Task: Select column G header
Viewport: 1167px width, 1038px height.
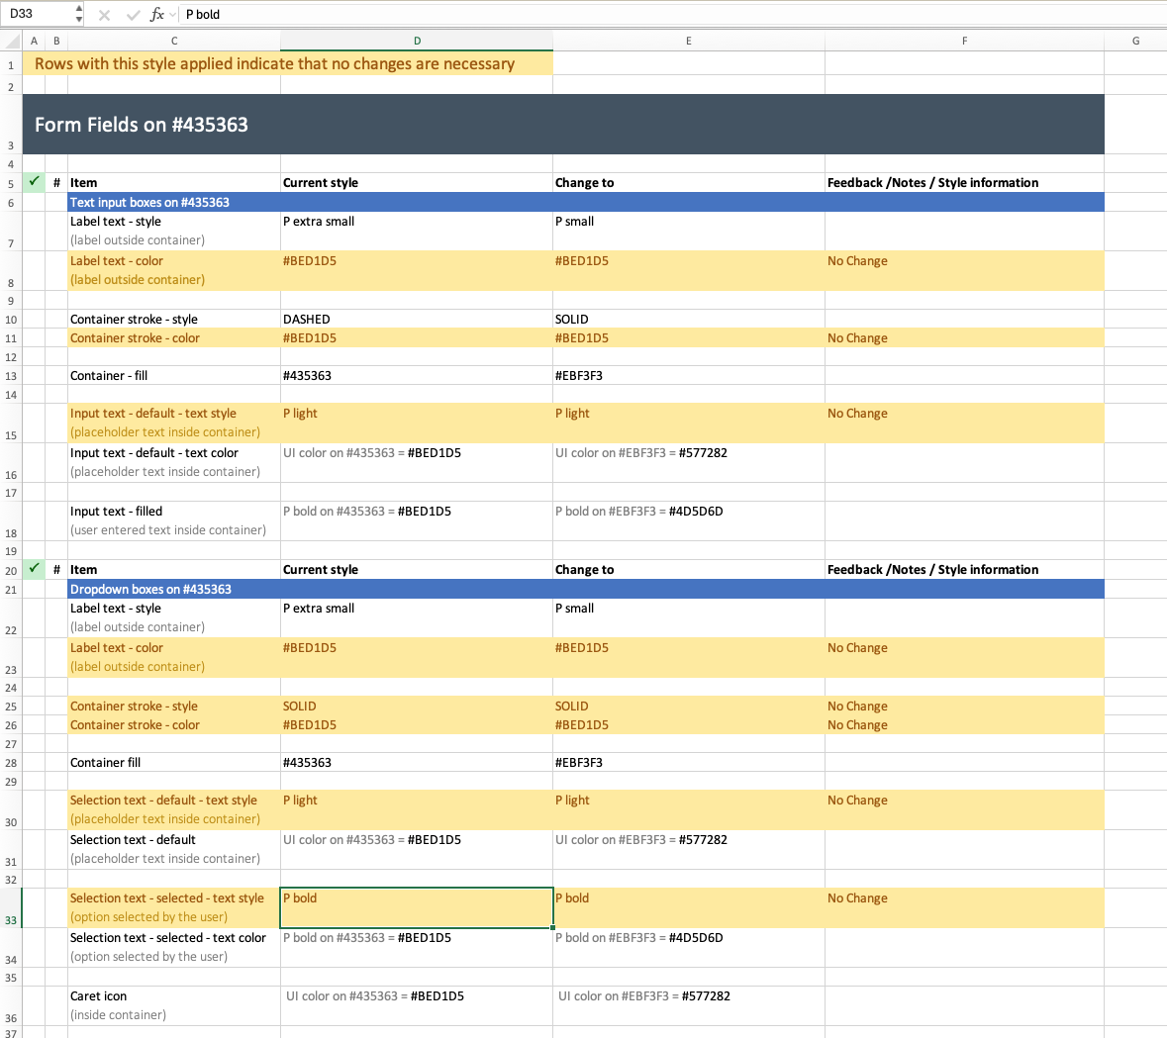Action: (x=1135, y=41)
